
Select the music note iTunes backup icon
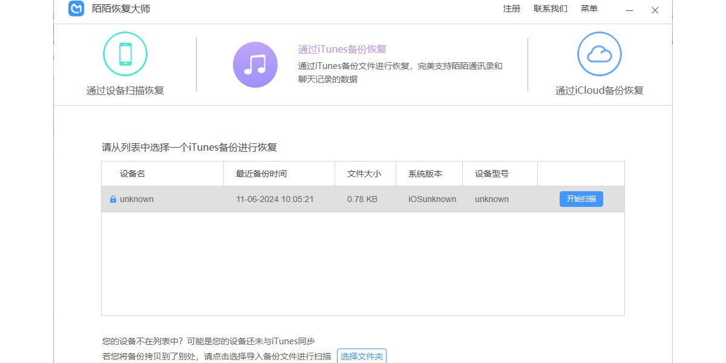[x=255, y=65]
